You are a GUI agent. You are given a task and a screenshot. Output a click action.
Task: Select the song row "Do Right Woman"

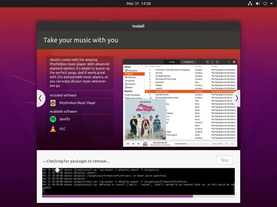pos(191,76)
